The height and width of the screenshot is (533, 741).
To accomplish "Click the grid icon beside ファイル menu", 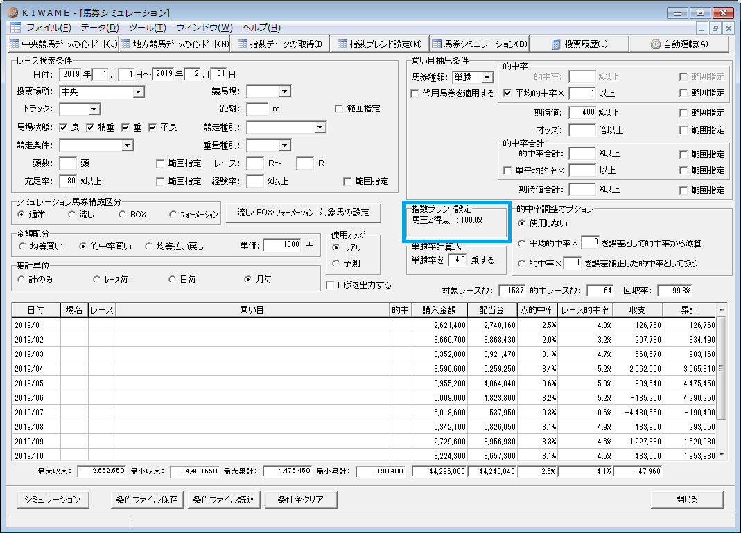I will [x=15, y=28].
